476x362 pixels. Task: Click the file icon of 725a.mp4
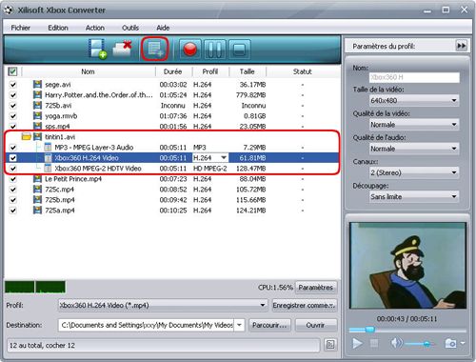37,211
